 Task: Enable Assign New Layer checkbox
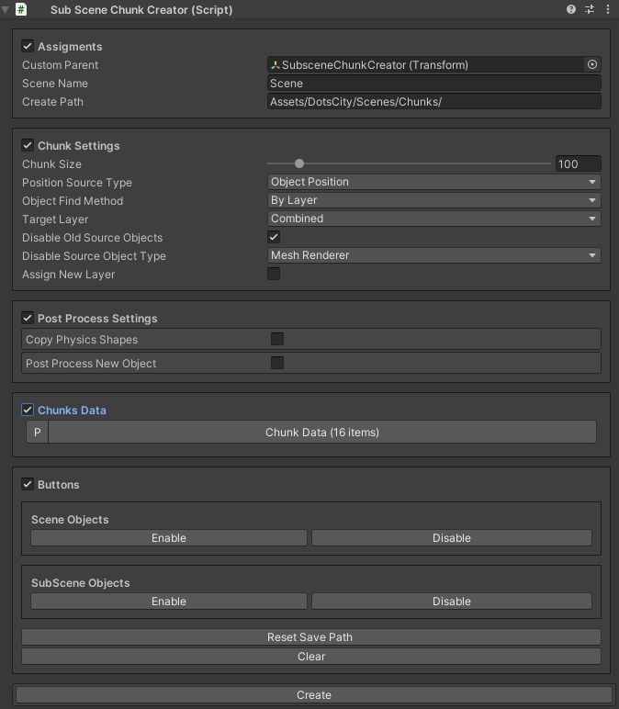tap(274, 274)
